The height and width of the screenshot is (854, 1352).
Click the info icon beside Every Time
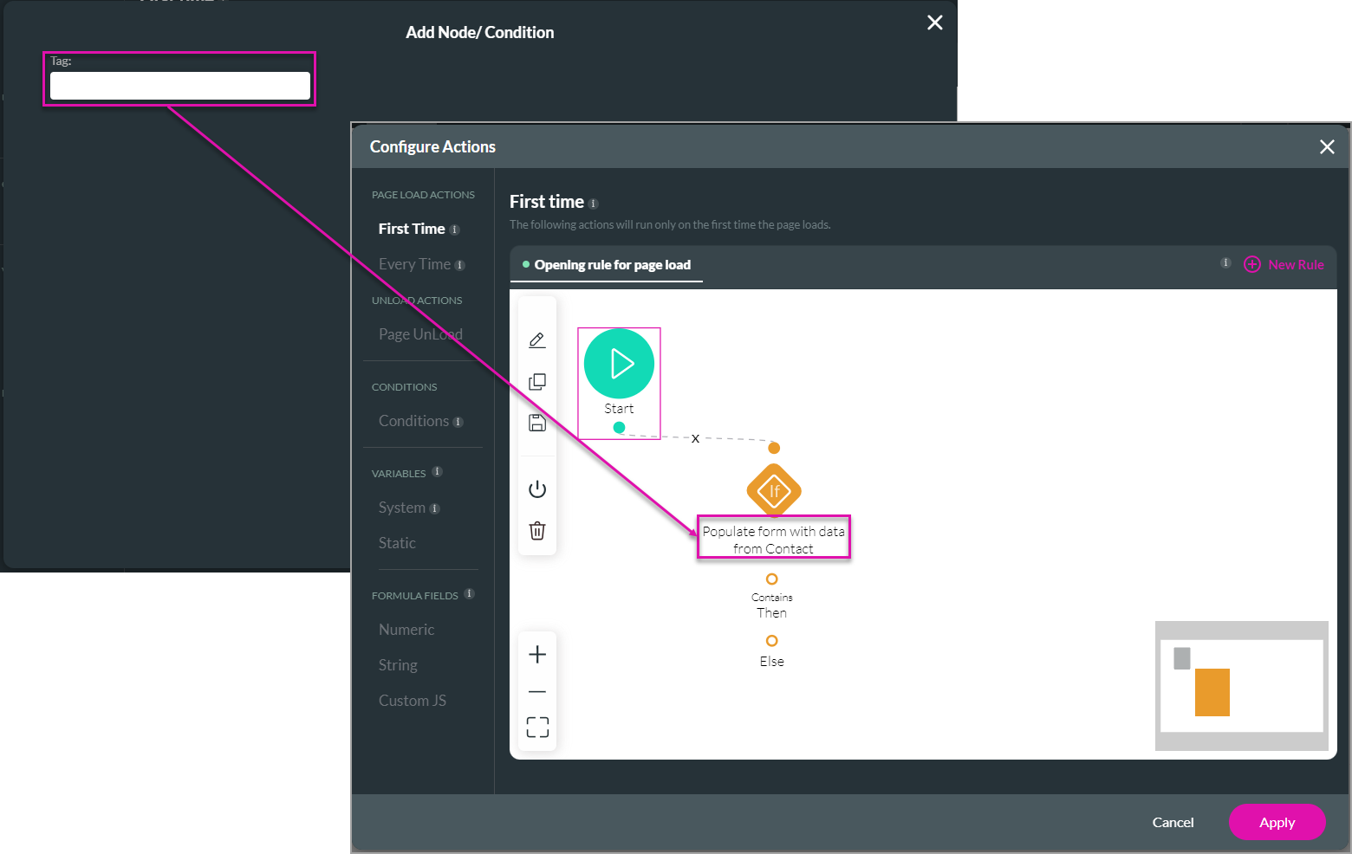(x=460, y=265)
